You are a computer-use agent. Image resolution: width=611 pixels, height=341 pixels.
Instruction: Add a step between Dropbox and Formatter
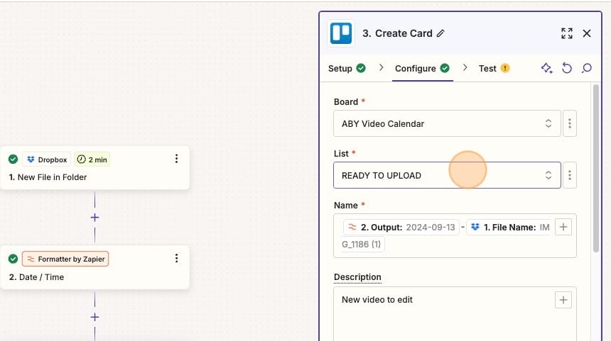(x=94, y=218)
